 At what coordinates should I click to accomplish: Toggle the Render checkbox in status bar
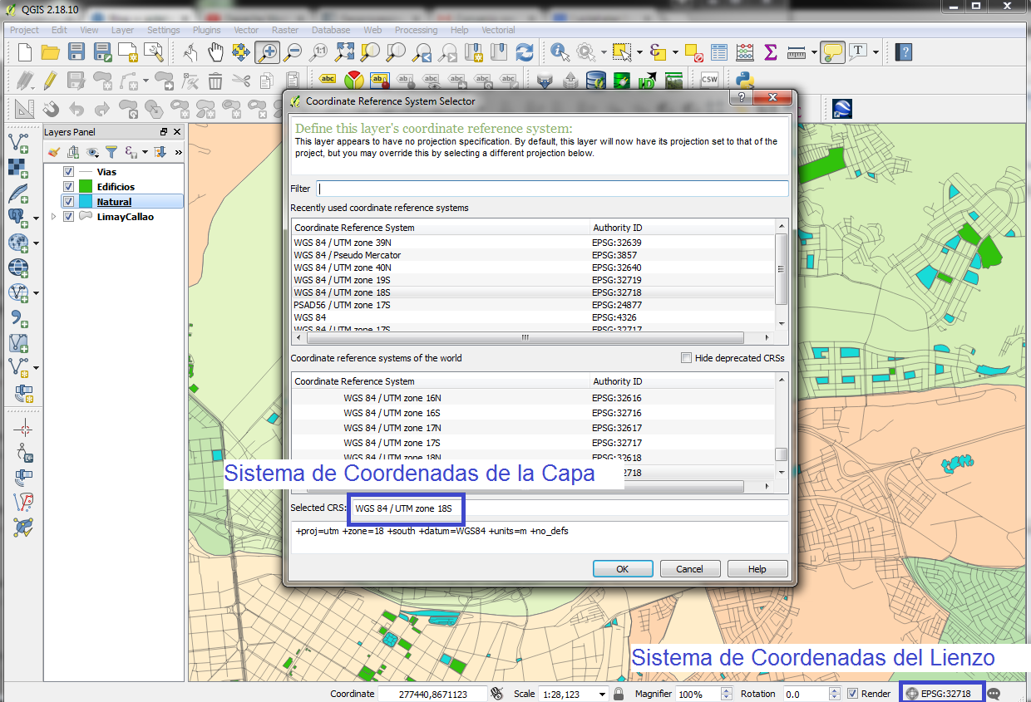click(853, 694)
